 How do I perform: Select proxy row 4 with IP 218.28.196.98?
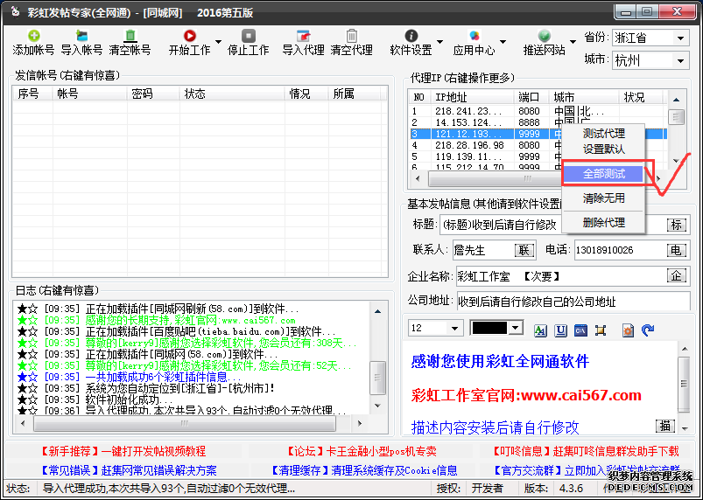pos(484,145)
